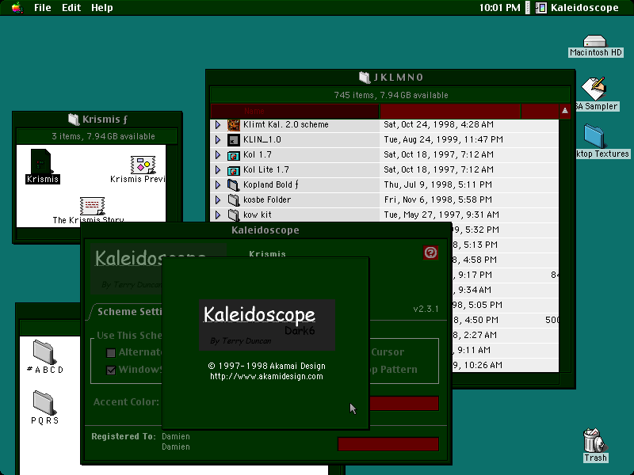Click the red button beside Registered To
This screenshot has height=475, width=634.
[388, 444]
